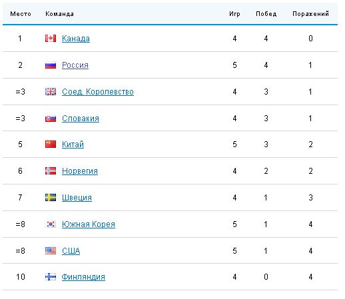
Task: Open the Словакия team link
Action: [81, 119]
